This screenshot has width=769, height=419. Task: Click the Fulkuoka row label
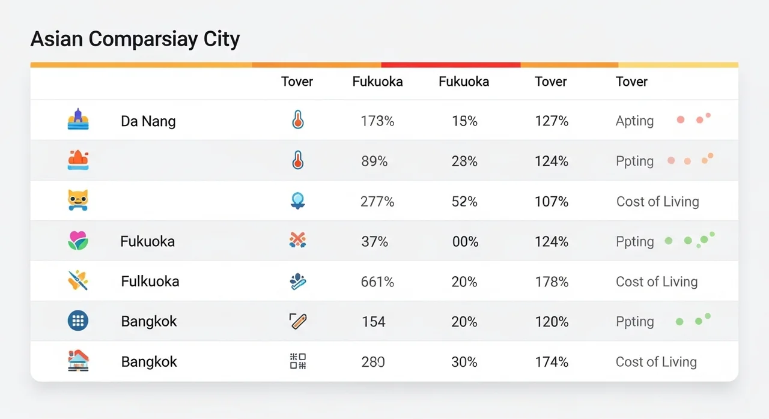click(150, 282)
